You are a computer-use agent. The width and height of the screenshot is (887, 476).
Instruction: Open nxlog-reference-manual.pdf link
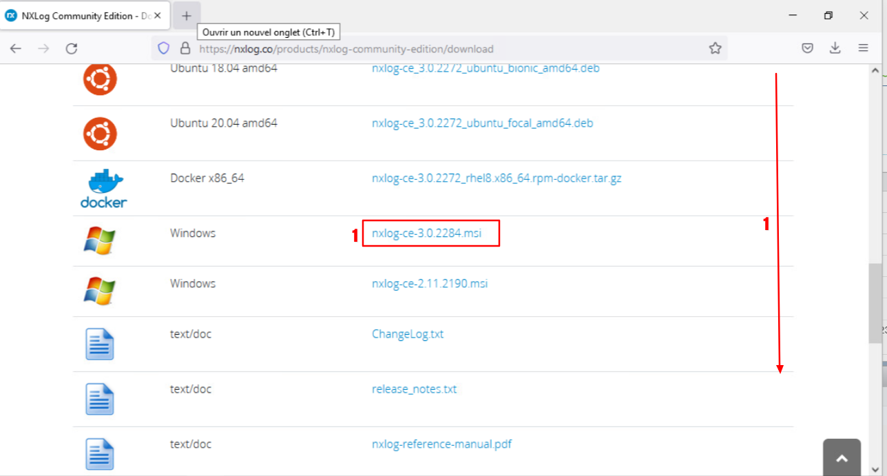pyautogui.click(x=441, y=444)
